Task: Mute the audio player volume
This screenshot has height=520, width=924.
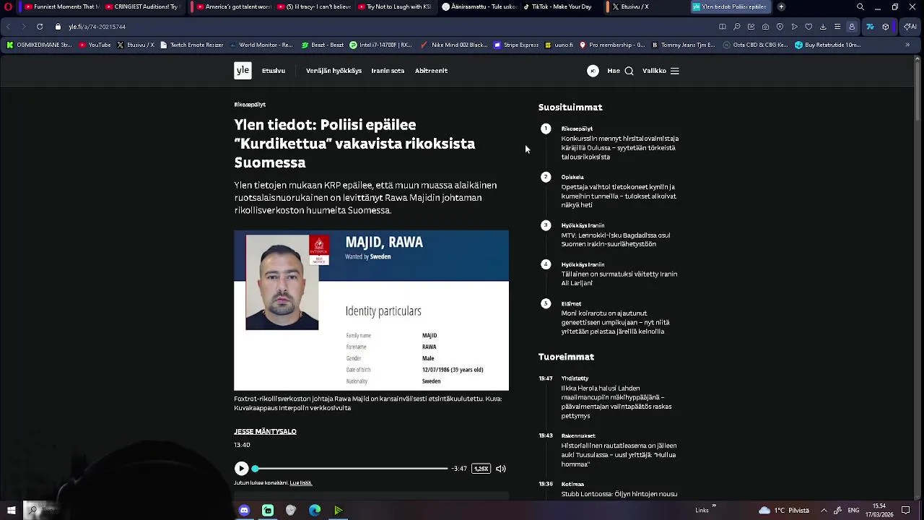Action: click(500, 469)
